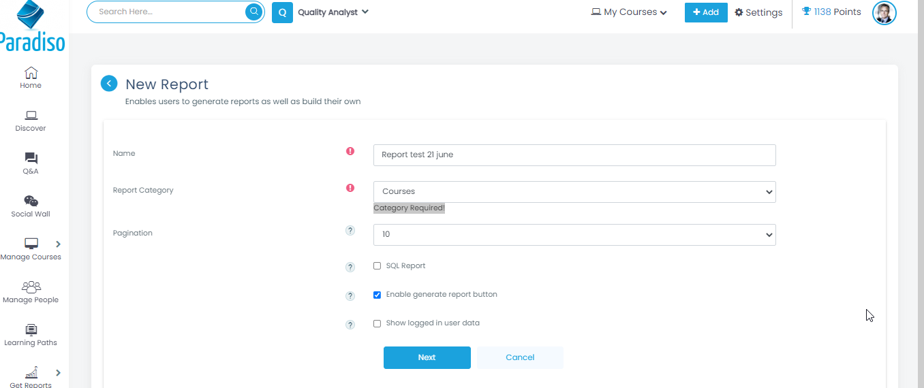Open the My Courses menu
The image size is (924, 388).
629,12
